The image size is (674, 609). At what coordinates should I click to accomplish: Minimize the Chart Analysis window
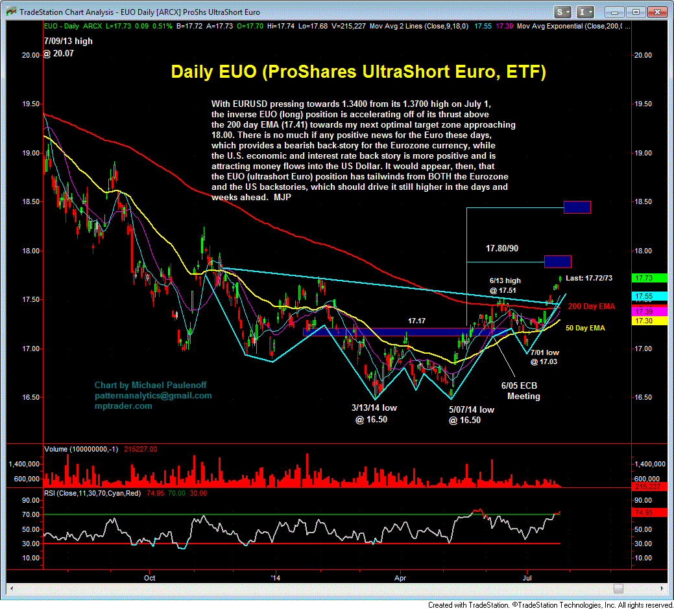click(614, 12)
